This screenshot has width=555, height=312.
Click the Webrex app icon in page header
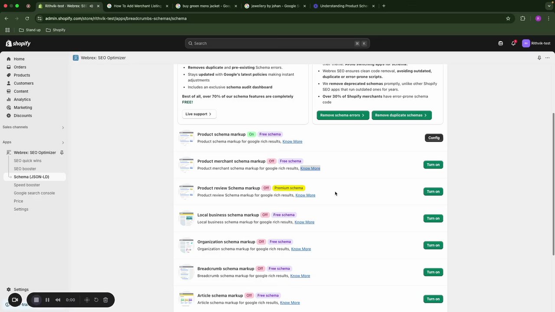coord(76,58)
